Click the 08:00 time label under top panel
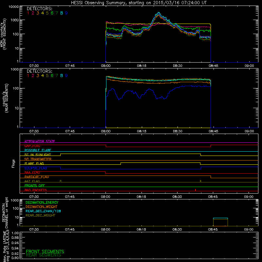The width and height of the screenshot is (262, 262). [x=105, y=66]
